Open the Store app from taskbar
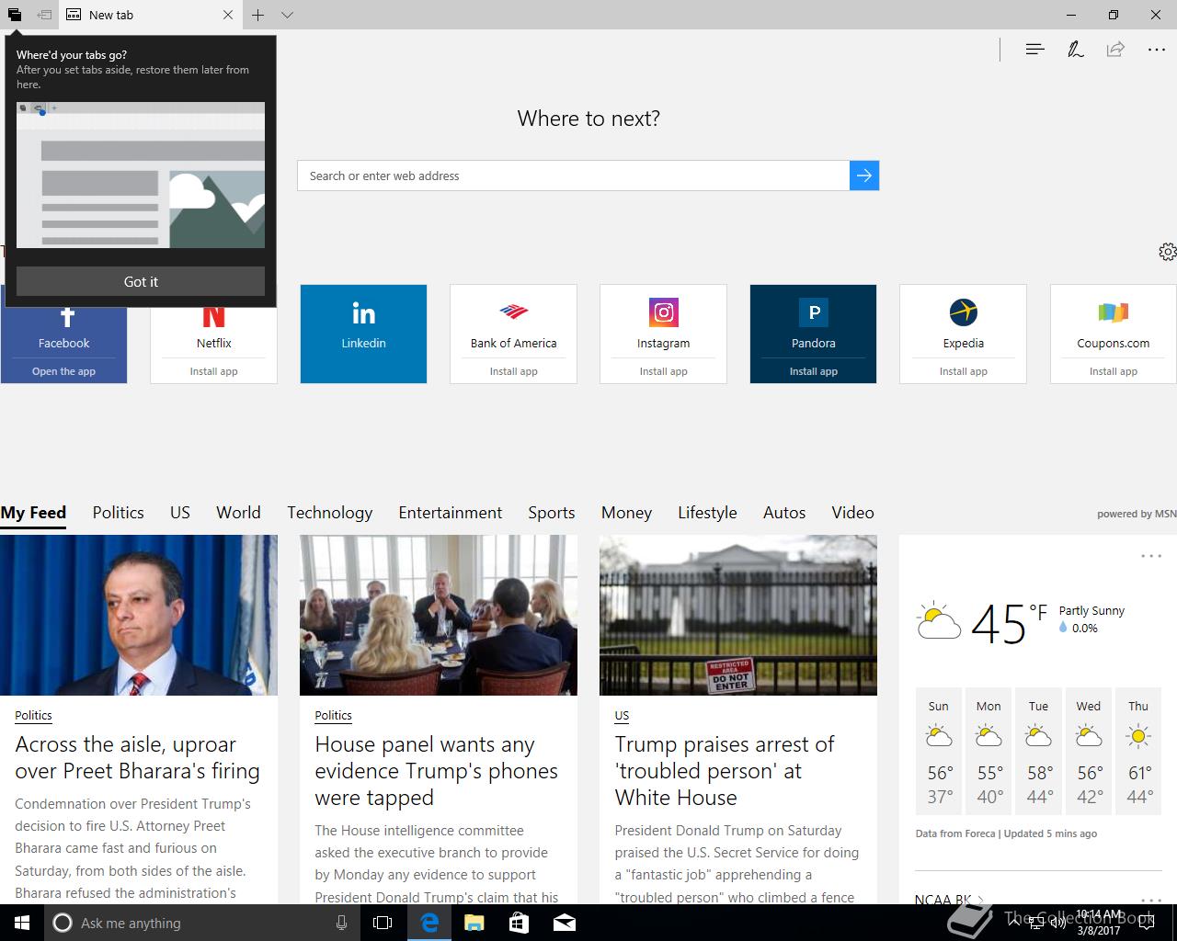 pos(519,923)
